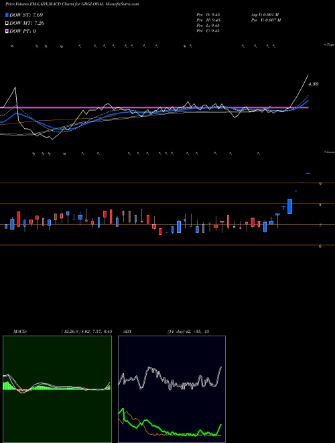This screenshot has height=443, width=335.
Task: Click the large blue candle near price 8
Action: pos(289,207)
